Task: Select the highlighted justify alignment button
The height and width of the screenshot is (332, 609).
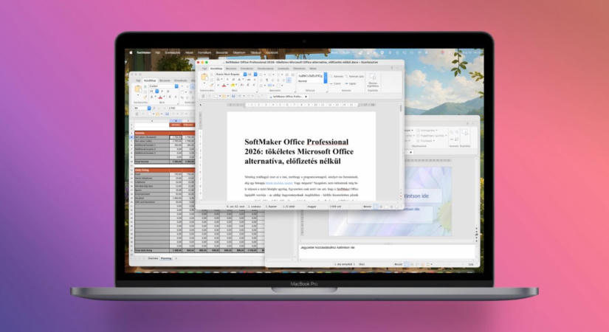Action: 289,80
